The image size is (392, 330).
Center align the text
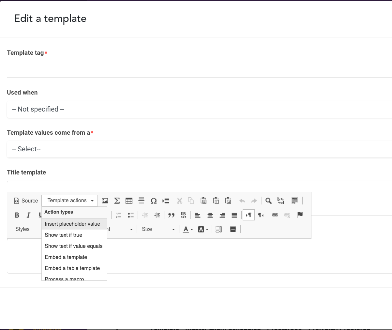(x=210, y=215)
